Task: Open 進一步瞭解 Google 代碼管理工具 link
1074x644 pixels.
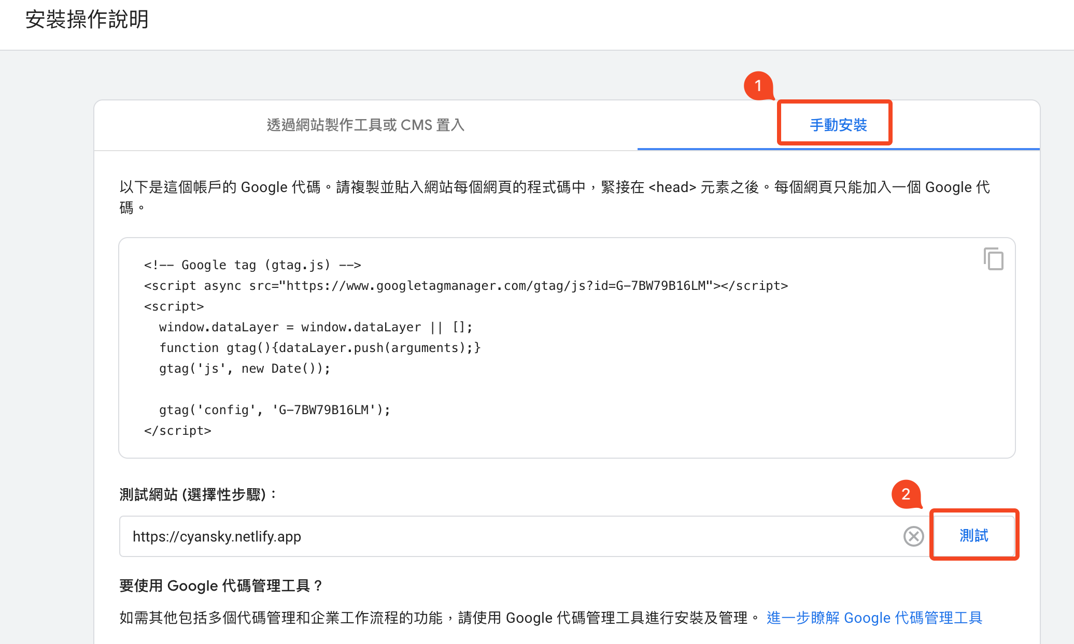Action: pos(874,618)
